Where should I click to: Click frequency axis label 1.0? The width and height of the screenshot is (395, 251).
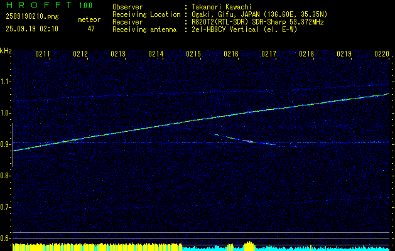click(6, 113)
